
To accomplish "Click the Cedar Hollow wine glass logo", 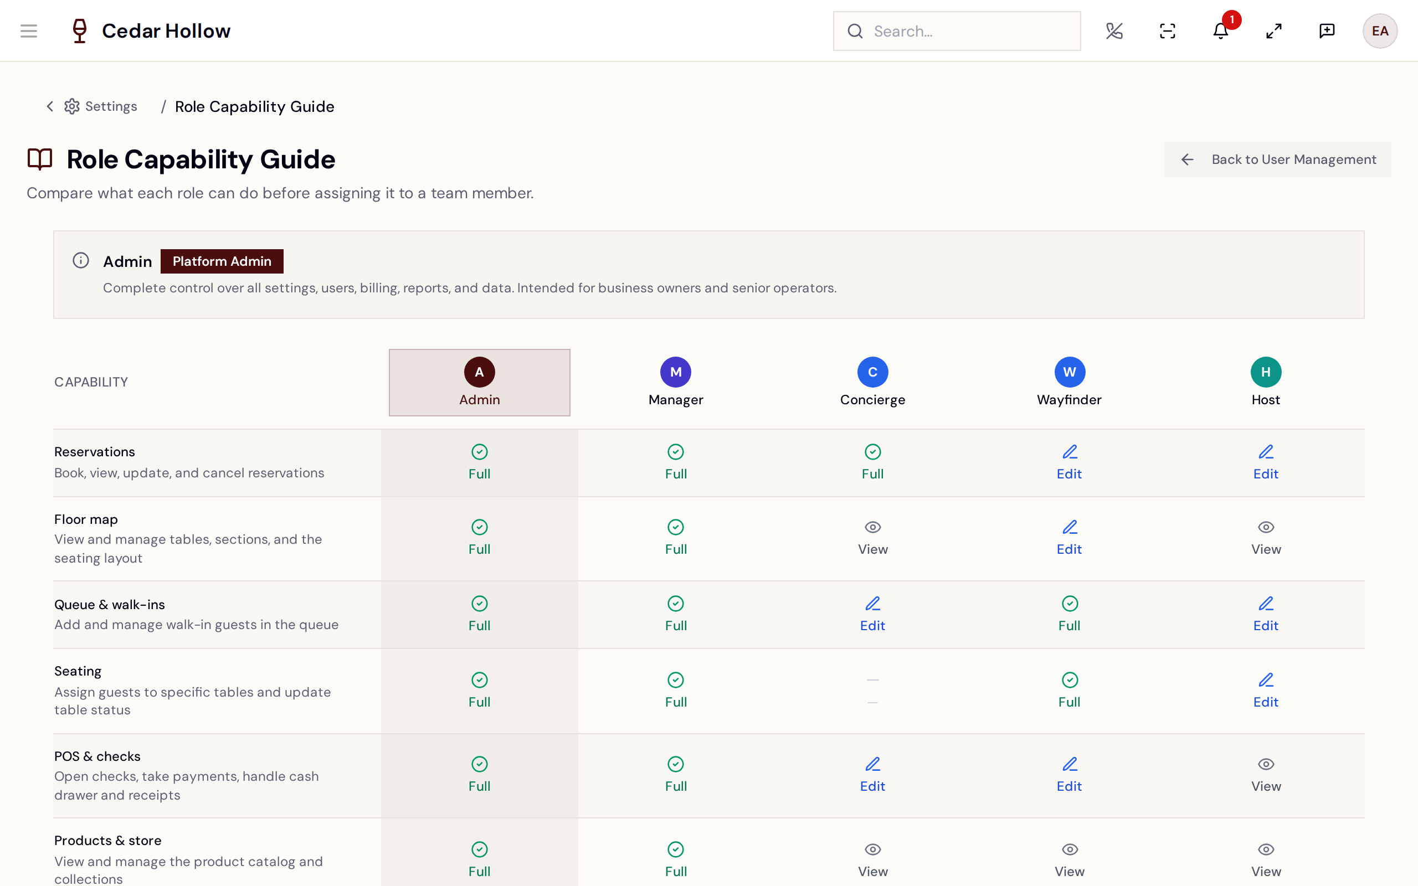I will (x=80, y=31).
